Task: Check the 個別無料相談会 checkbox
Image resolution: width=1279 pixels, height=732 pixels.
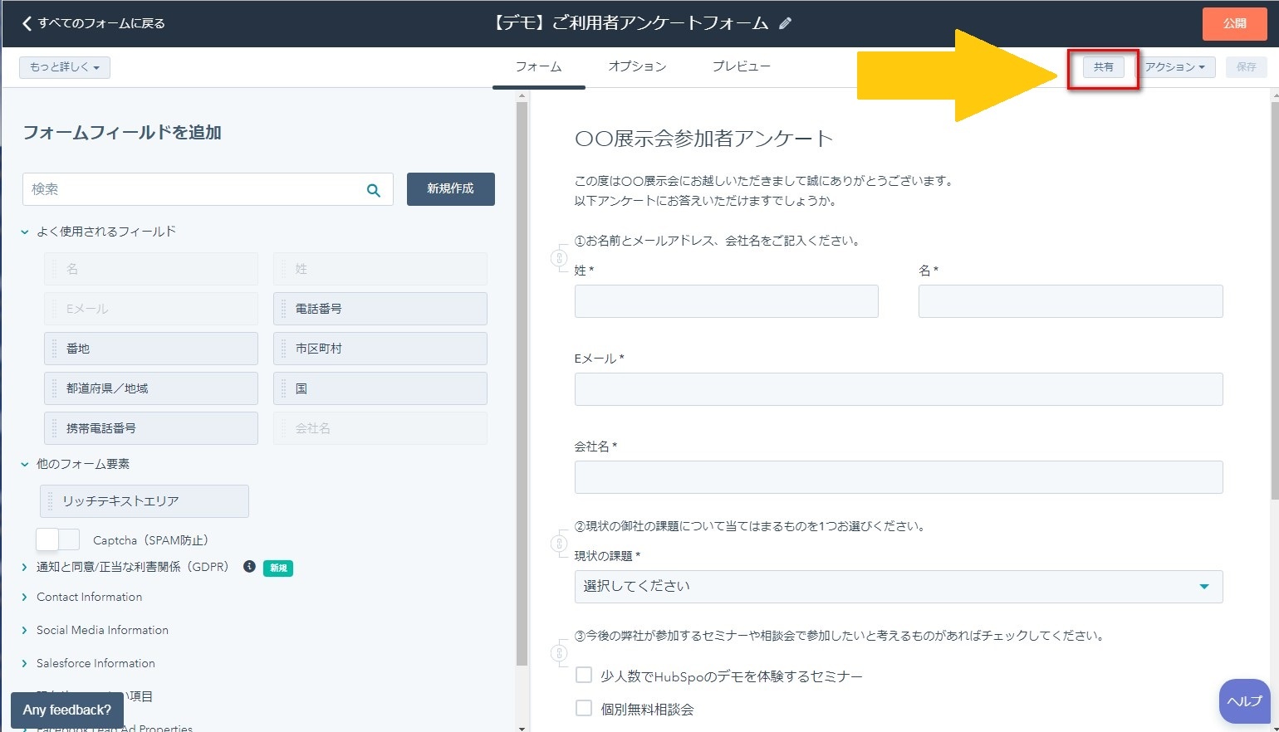Action: click(584, 708)
